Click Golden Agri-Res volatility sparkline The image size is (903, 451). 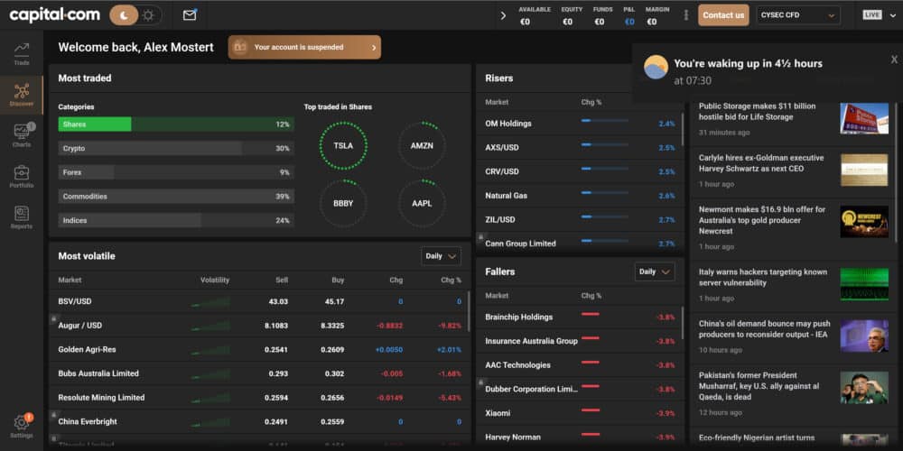coord(210,350)
